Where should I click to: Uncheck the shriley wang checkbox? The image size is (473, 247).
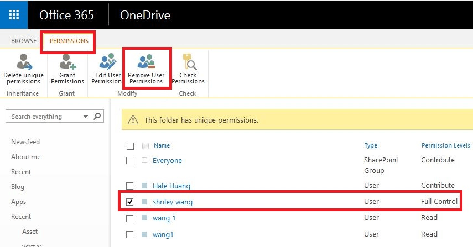(129, 202)
